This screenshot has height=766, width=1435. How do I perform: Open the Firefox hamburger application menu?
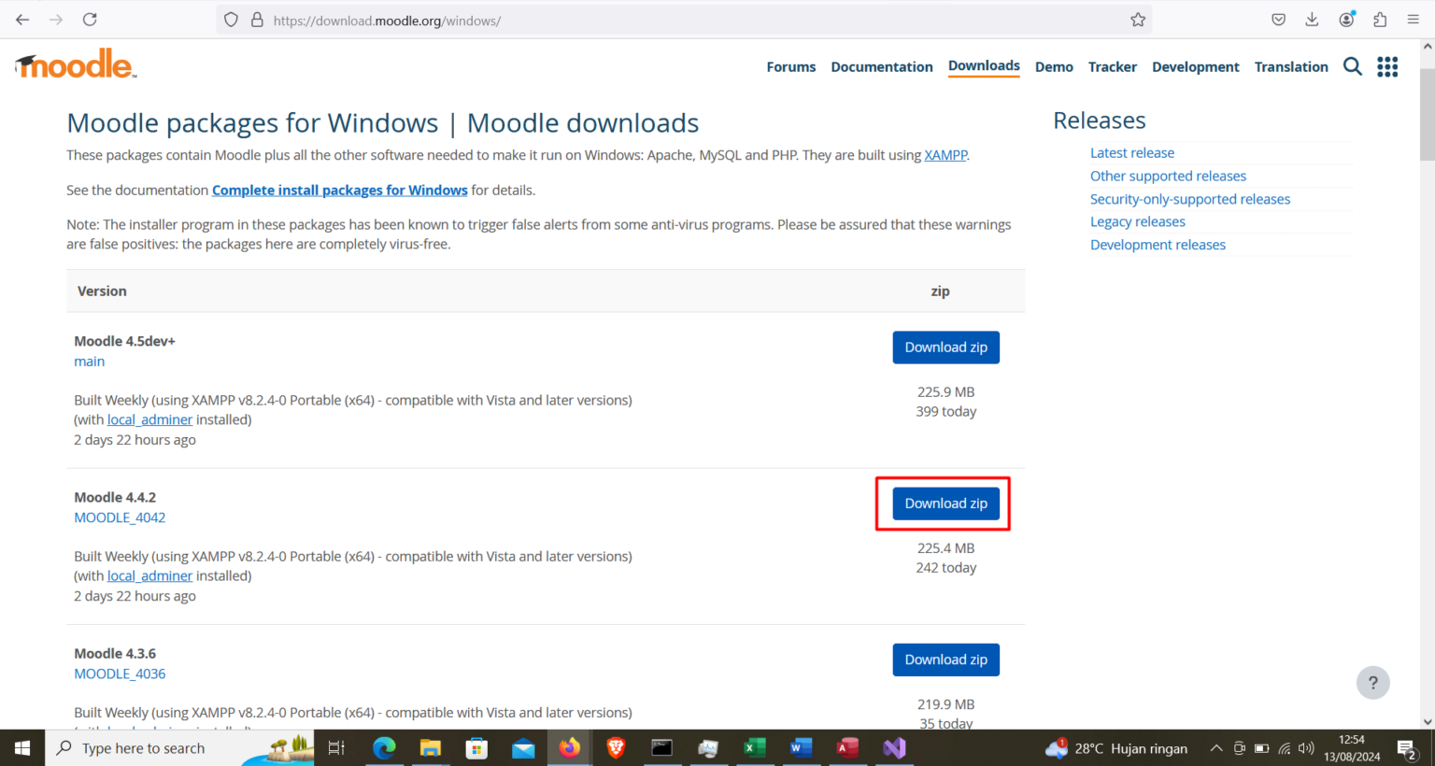point(1413,20)
